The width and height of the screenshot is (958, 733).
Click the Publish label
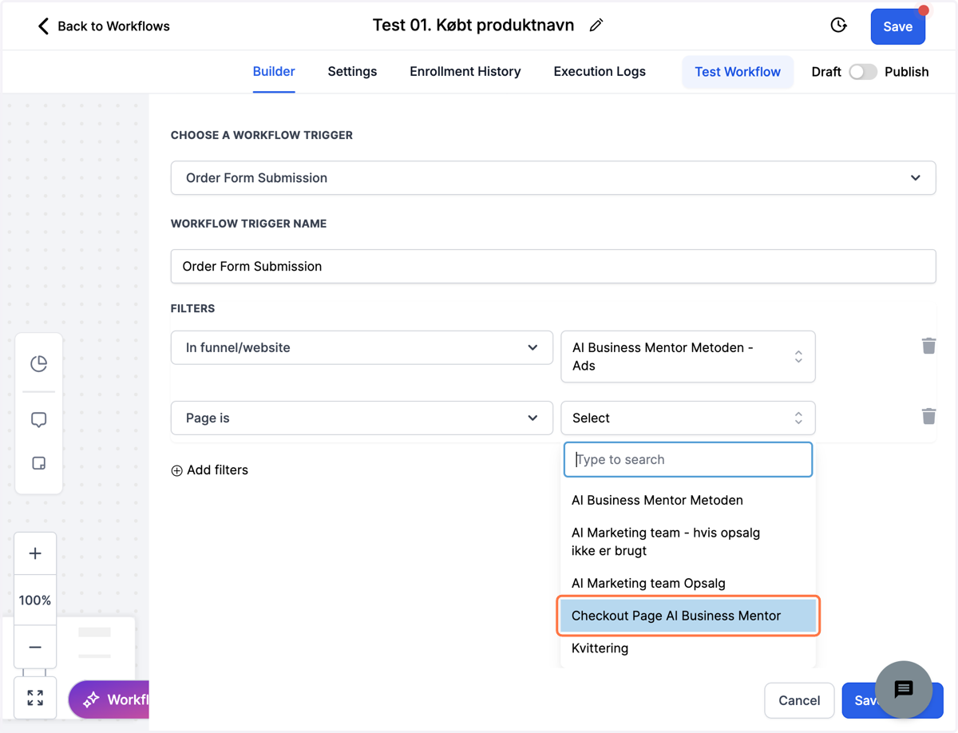click(907, 72)
